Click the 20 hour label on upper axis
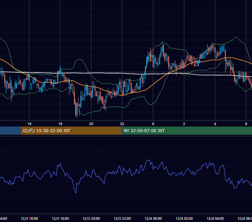Viewport: 252px width, 222px height. tap(91, 124)
